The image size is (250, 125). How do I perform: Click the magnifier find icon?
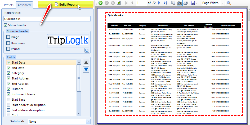pyautogui.click(x=229, y=3)
